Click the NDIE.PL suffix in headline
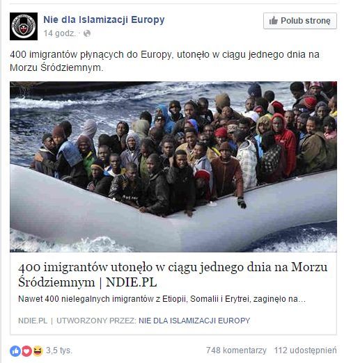Image resolution: width=344 pixels, height=363 pixels. coord(132,282)
